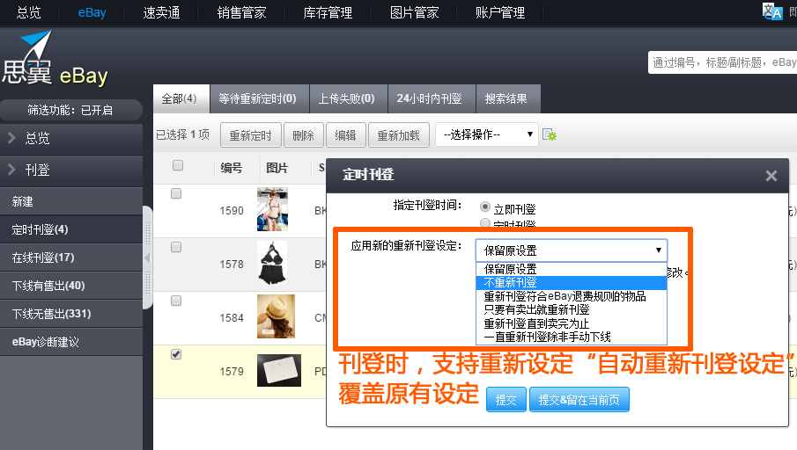
Task: Open the 保留原设置 combo box
Action: (572, 250)
